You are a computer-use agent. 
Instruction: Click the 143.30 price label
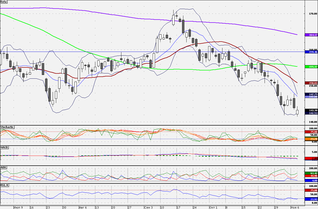(311, 110)
